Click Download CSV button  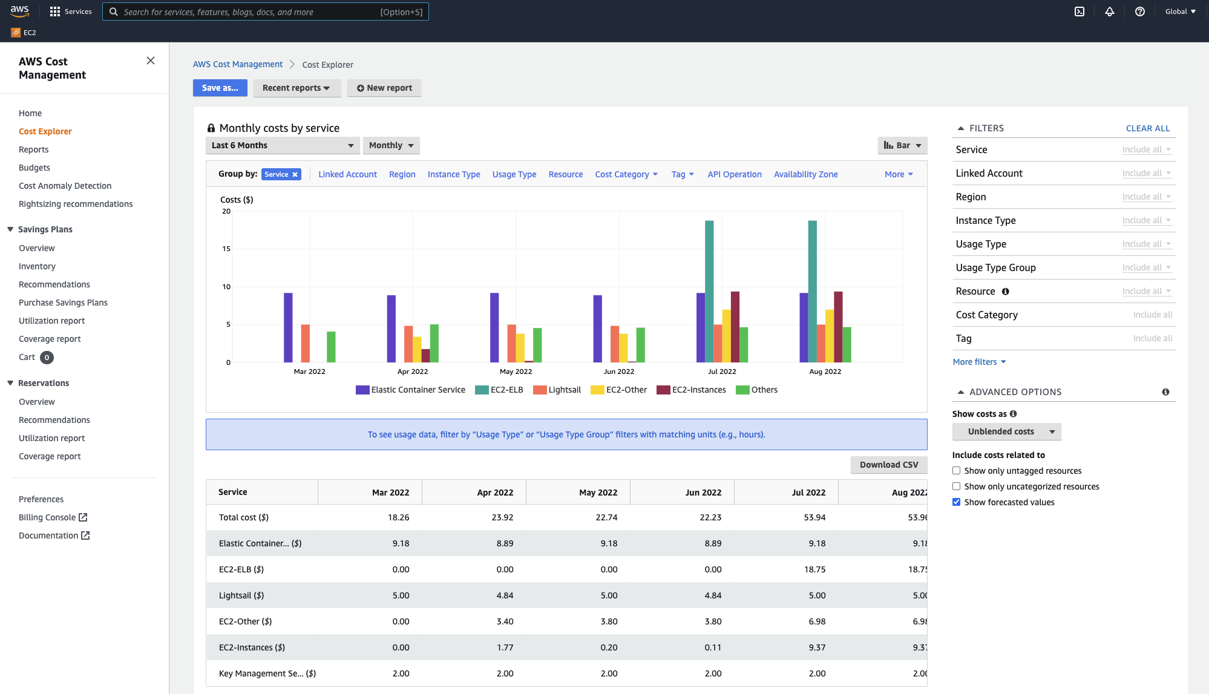tap(888, 464)
